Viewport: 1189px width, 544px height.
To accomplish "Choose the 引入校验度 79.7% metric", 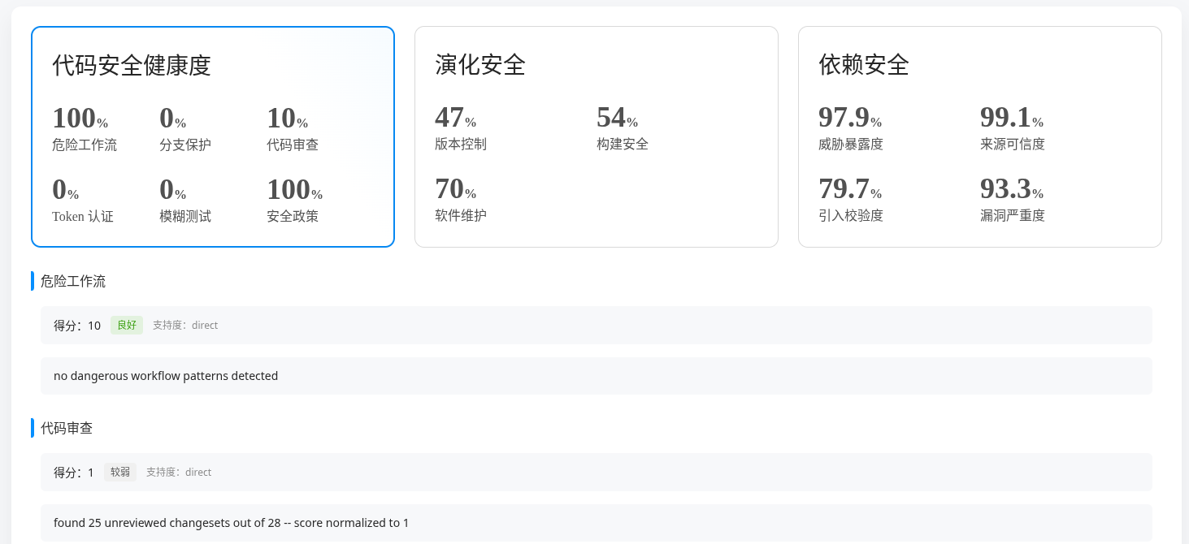I will pyautogui.click(x=850, y=200).
